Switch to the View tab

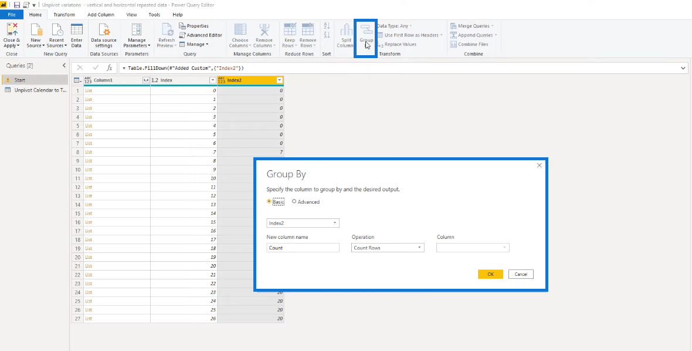131,15
